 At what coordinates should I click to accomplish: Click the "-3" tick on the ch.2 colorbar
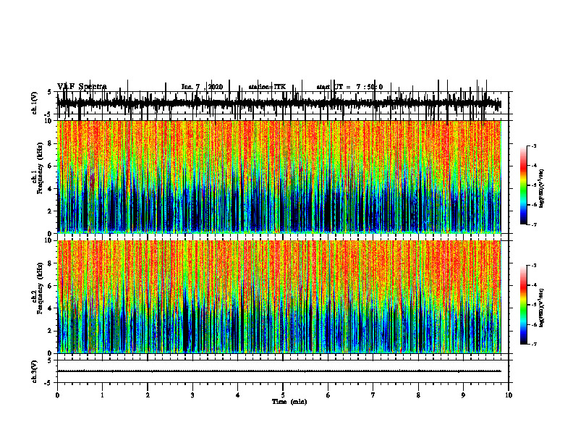534,266
